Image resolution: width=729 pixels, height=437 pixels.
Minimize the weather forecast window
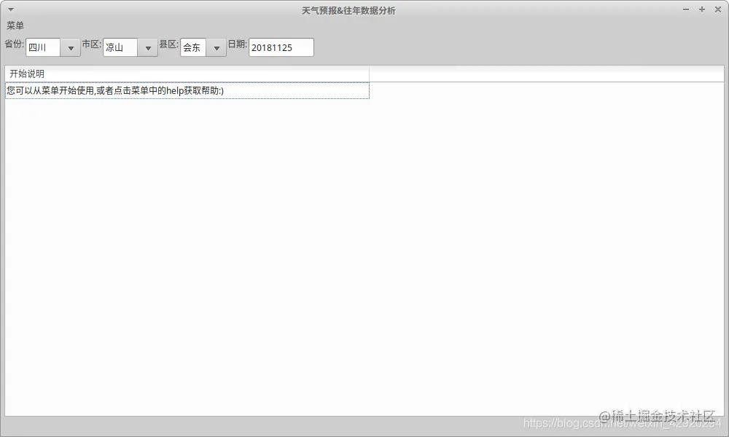coord(686,9)
